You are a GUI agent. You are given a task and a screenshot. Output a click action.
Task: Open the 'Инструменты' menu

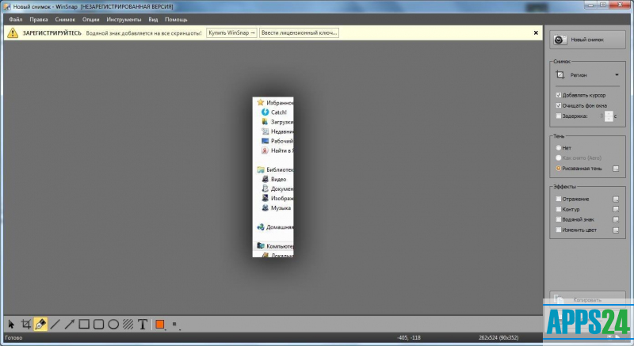click(125, 19)
